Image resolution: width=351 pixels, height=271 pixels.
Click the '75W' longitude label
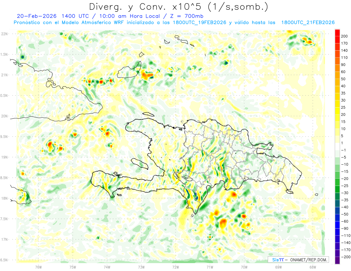coord(73,267)
